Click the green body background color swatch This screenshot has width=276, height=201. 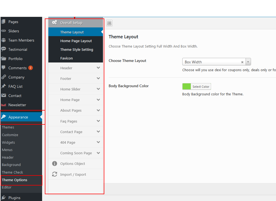click(x=187, y=87)
